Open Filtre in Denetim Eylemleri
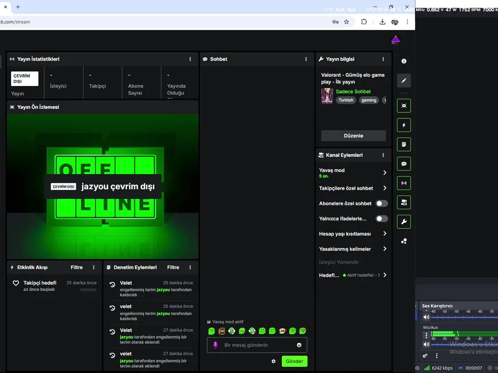Screen dimensions: 498x373 point(173,267)
